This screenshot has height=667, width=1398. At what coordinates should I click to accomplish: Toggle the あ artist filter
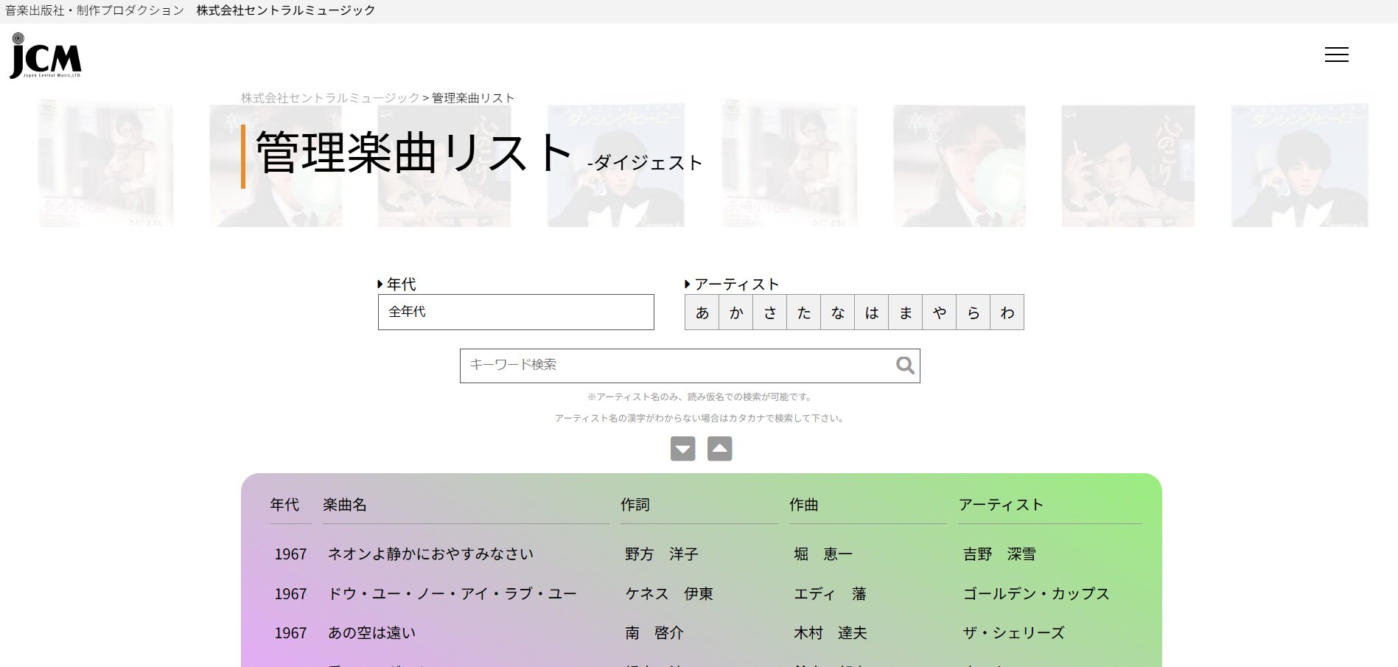(x=702, y=312)
